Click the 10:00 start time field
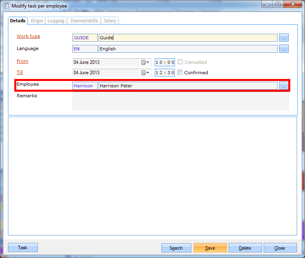 point(165,62)
